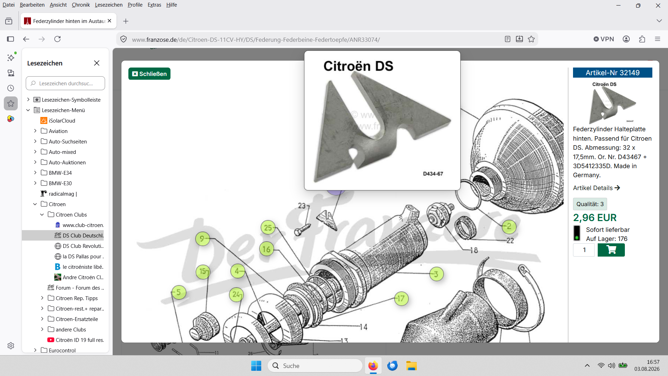
Task: Collapse the Lesezeichen-Menü folder
Action: tap(28, 110)
